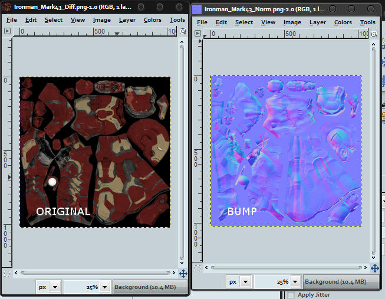This screenshot has width=385, height=299.
Task: Open File menu in Norm image window
Action: [x=202, y=22]
